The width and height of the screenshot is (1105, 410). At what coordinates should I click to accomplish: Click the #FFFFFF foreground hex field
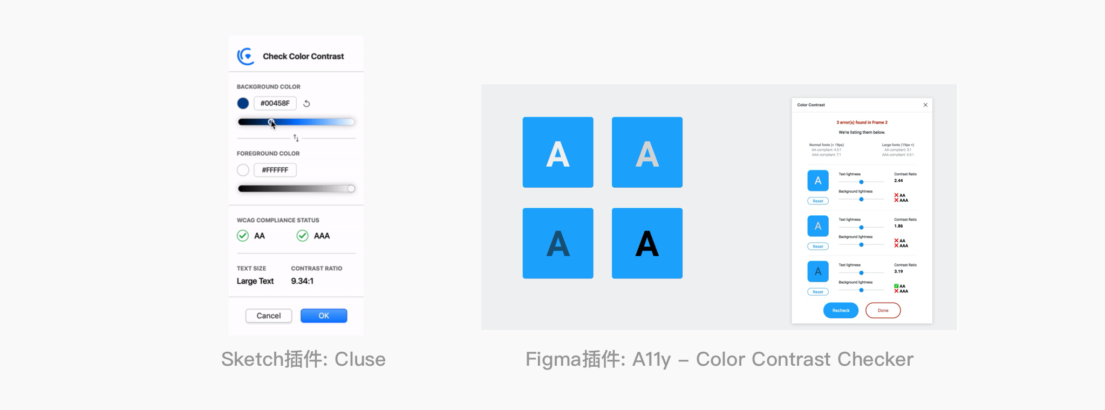point(275,170)
